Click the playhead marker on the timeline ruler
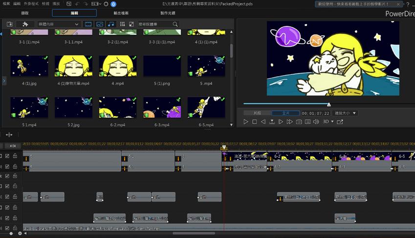 [224, 148]
